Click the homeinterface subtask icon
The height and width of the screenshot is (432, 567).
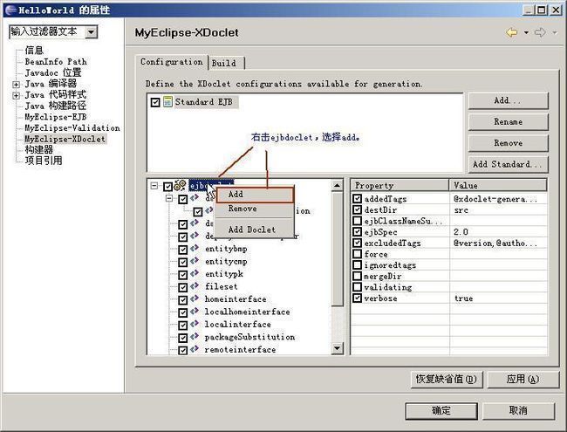[195, 298]
